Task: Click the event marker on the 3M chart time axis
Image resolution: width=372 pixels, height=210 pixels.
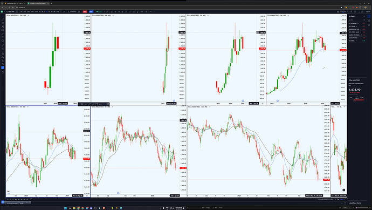Action: click(243, 101)
